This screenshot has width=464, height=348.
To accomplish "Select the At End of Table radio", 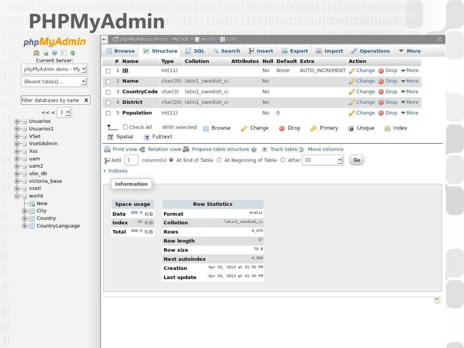I will 171,160.
